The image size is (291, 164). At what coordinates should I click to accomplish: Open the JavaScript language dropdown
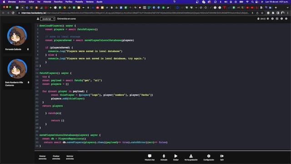tap(47, 19)
